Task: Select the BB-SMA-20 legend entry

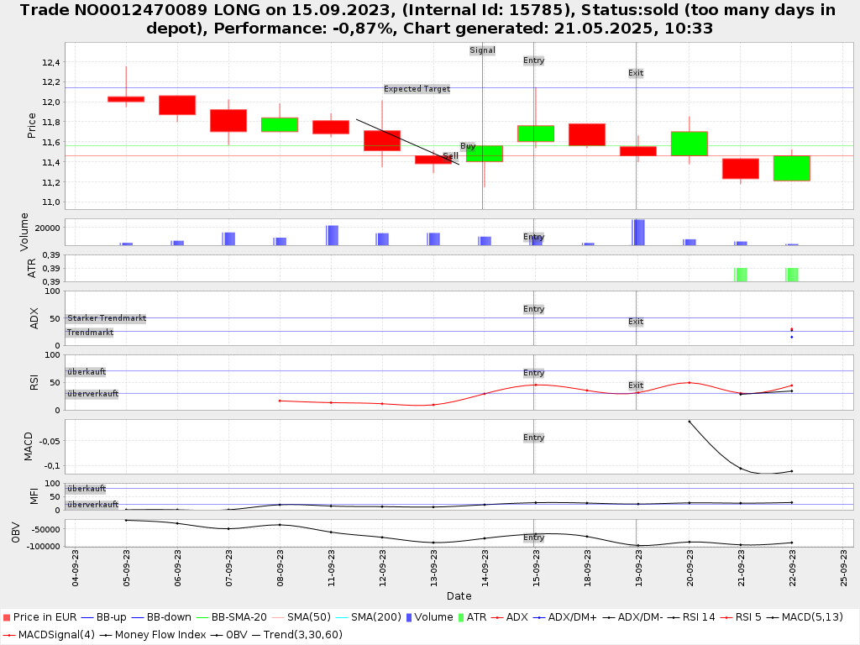Action: pyautogui.click(x=238, y=617)
